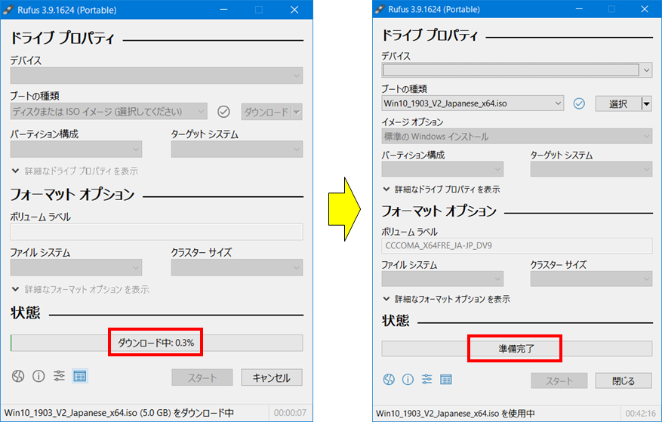
Task: Click download progress bar ダウンロード中: 0.3%
Action: 156,343
